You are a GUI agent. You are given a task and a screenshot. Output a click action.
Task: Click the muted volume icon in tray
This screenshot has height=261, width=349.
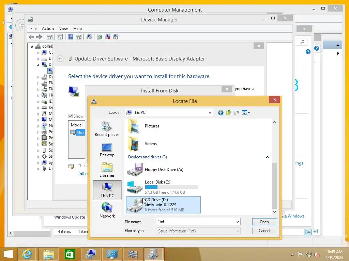[317, 254]
